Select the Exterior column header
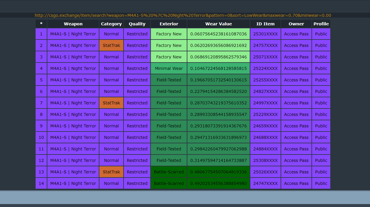Screen dimensions: 370x207 (169, 24)
